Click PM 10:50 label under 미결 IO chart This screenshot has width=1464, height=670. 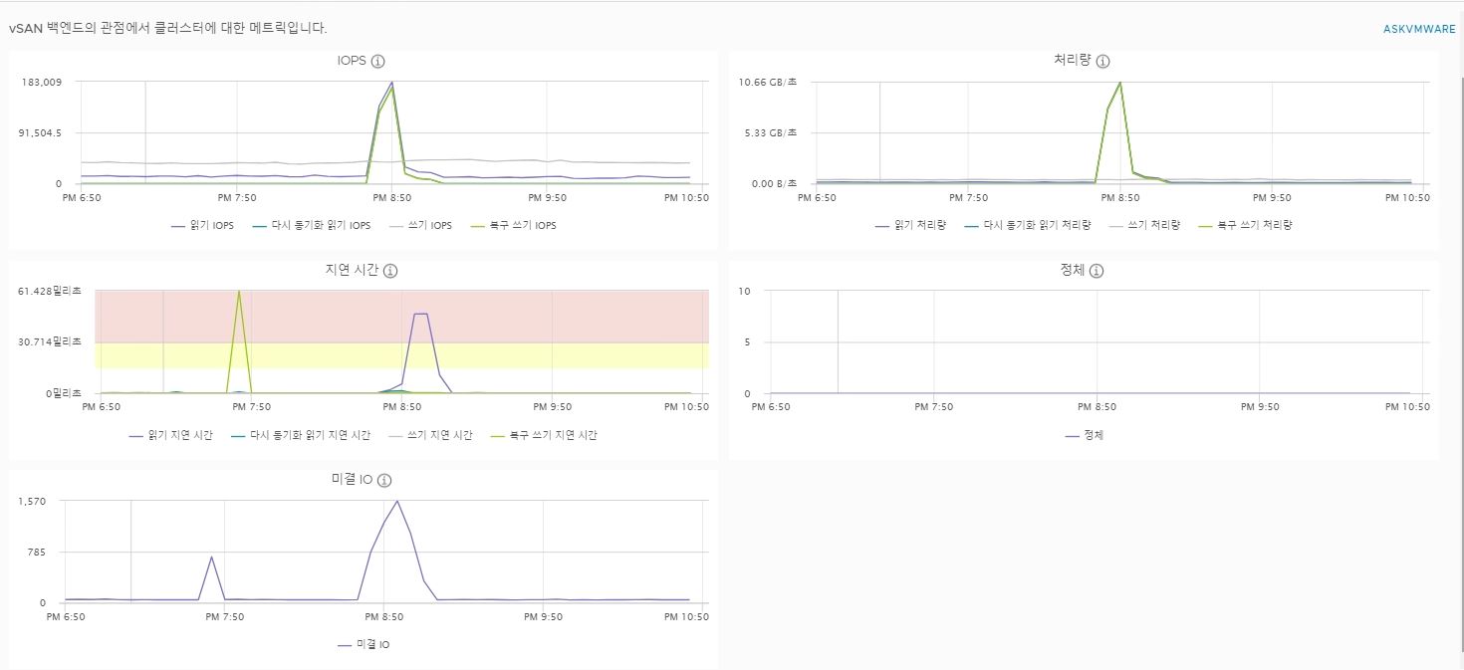(x=686, y=616)
